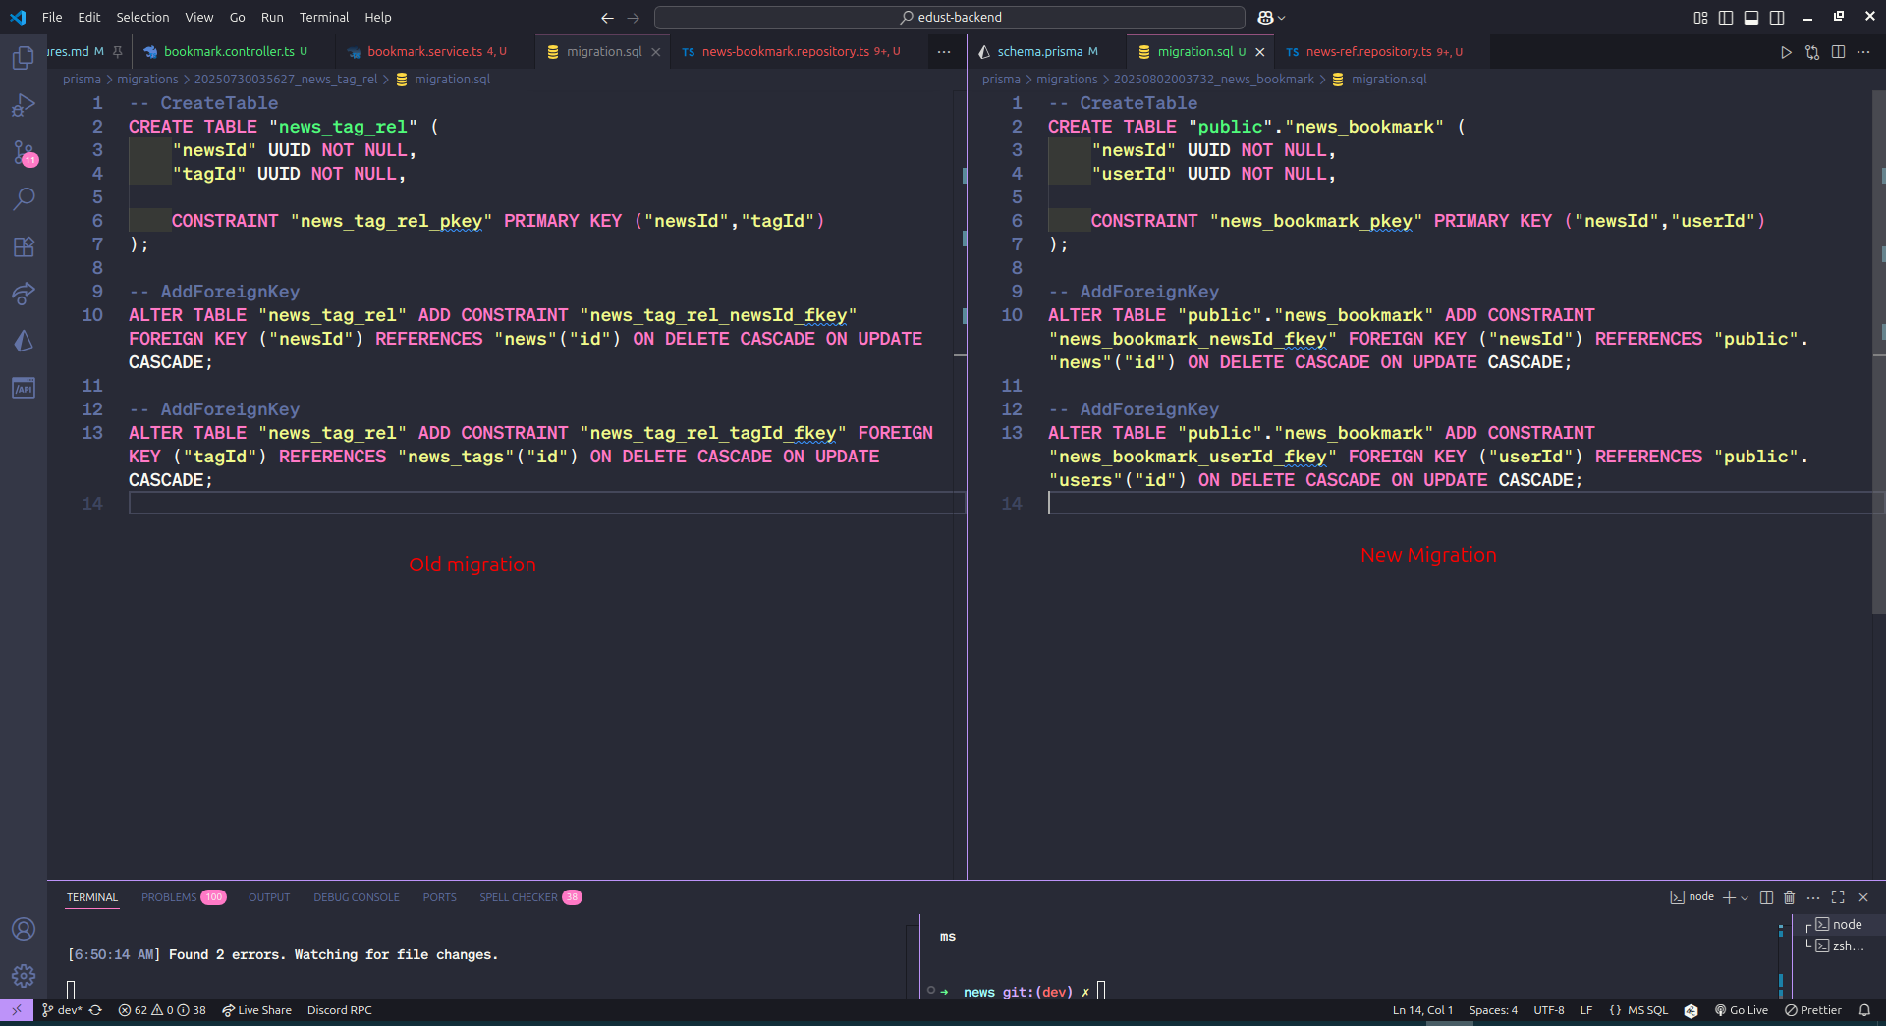Open the PROBLEMS panel tab
The width and height of the screenshot is (1886, 1026).
point(183,897)
